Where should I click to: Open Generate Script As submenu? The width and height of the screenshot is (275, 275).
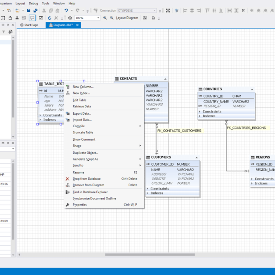point(104,159)
